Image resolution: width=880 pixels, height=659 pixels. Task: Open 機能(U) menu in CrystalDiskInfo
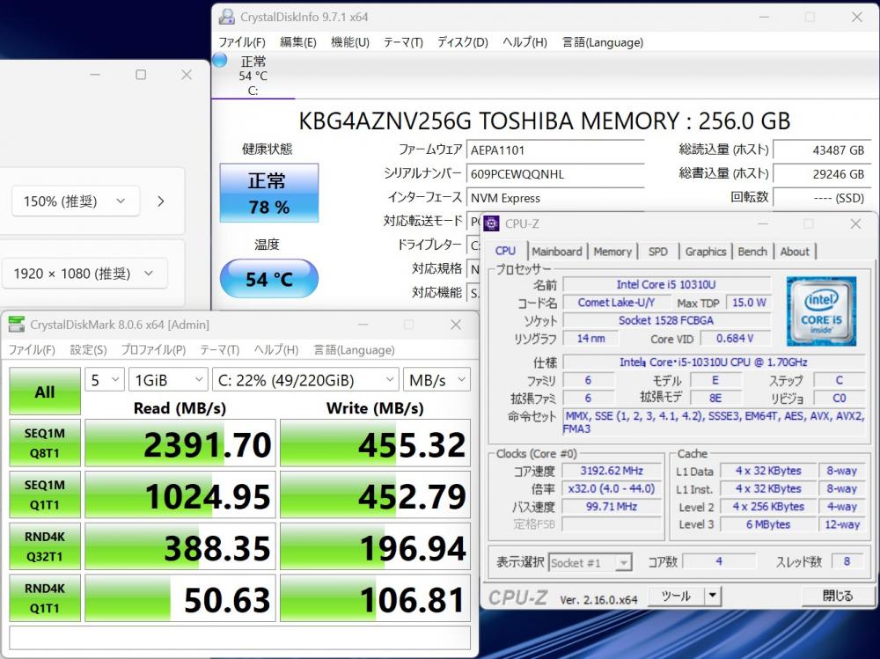(349, 42)
